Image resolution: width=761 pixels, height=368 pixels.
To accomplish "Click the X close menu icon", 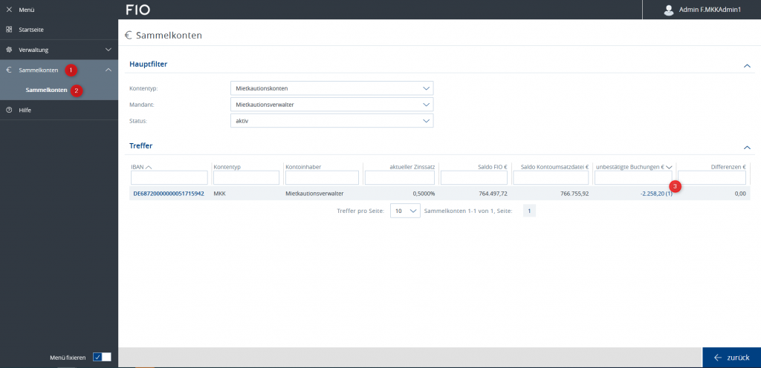I will click(9, 10).
